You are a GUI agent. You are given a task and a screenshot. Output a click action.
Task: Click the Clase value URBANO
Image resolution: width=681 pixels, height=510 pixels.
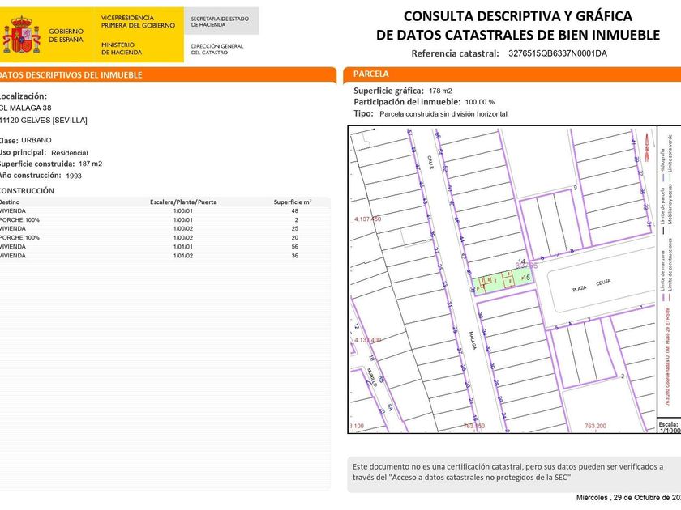pos(36,140)
